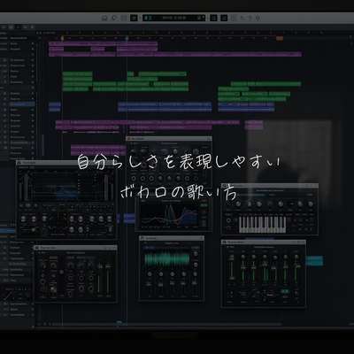Click the round clock-like icon in top toolbar
Screen dimensions: 354x354
(x=114, y=18)
